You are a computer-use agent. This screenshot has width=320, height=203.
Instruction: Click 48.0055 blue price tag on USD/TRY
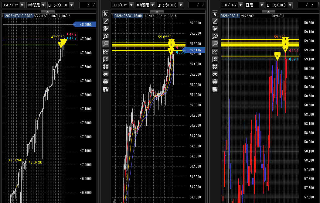(x=84, y=25)
